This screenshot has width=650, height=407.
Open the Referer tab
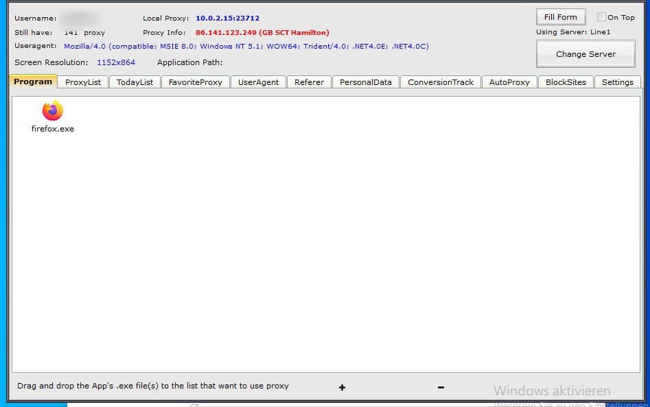coord(309,82)
